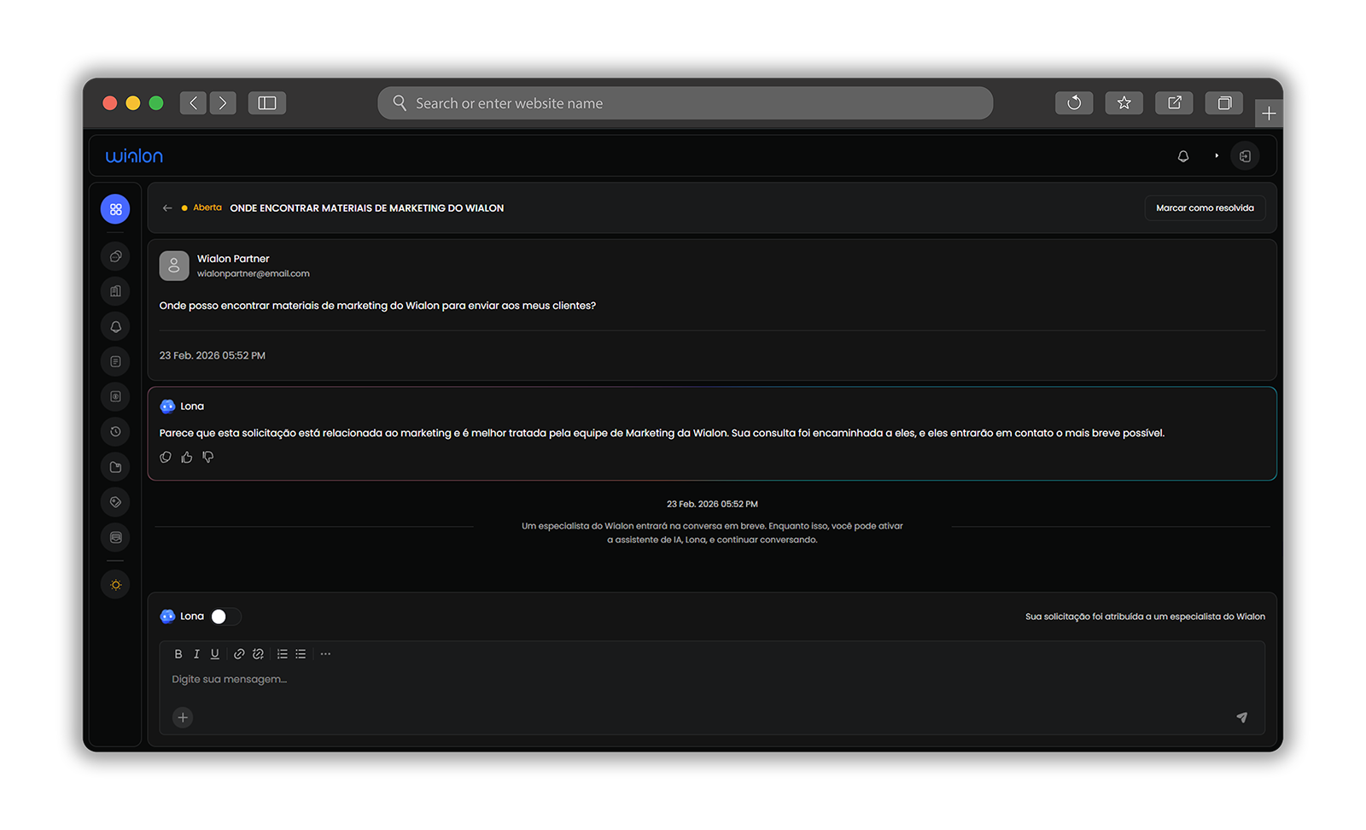Click the notification bell in top header

(x=1183, y=156)
